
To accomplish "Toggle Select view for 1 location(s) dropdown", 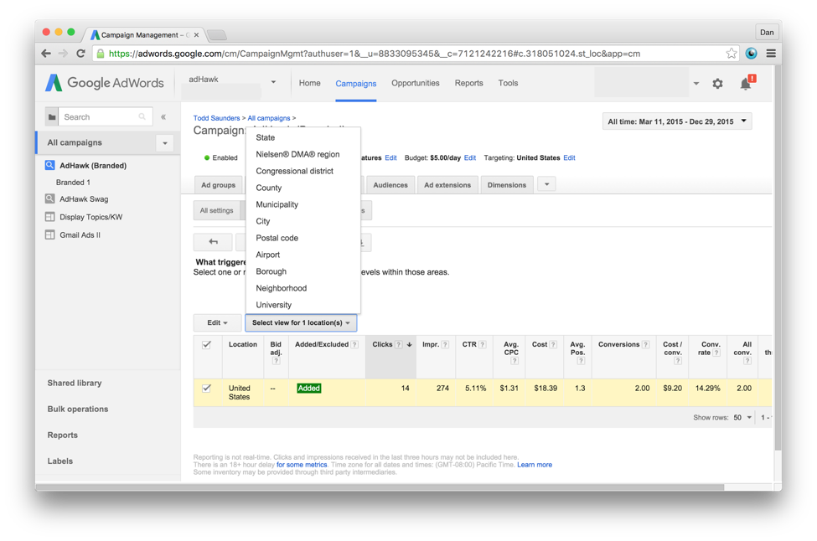I will (x=301, y=322).
